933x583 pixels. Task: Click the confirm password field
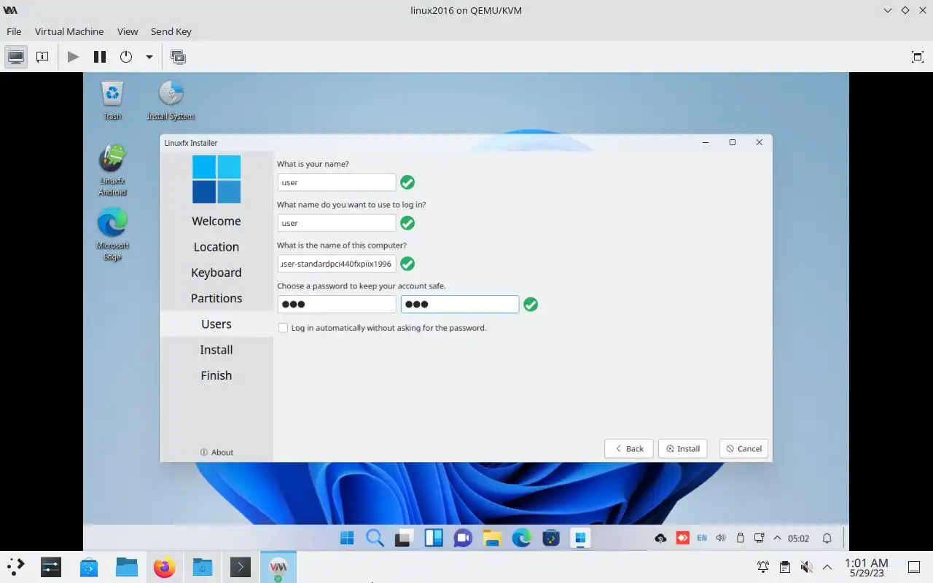(460, 304)
